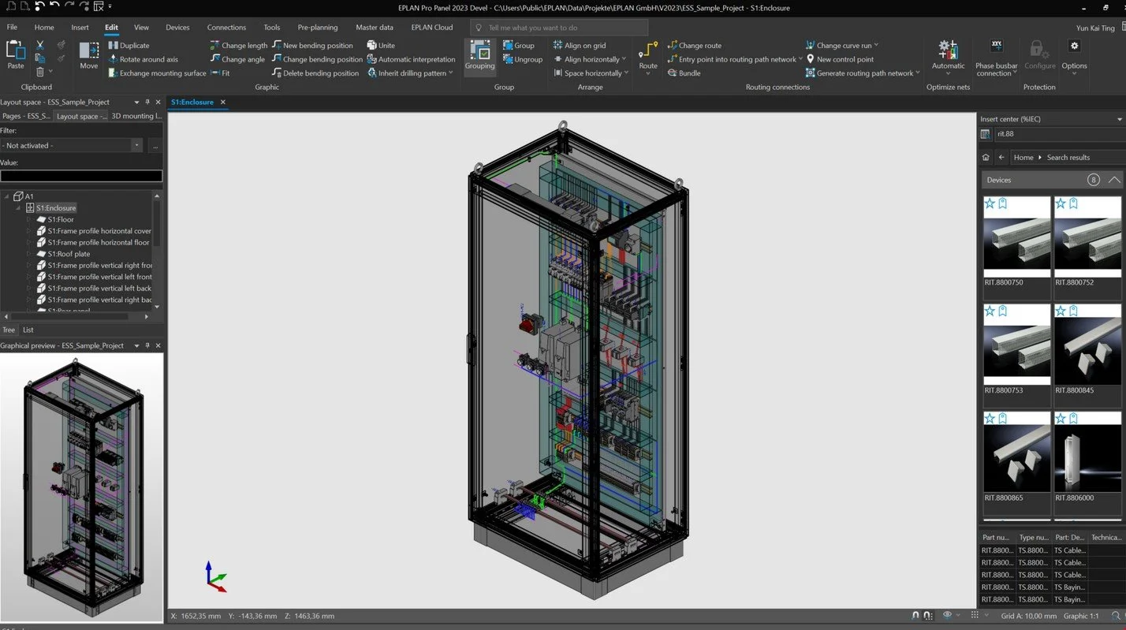Open the Pre-planning ribbon tab
This screenshot has height=630, width=1126.
318,27
